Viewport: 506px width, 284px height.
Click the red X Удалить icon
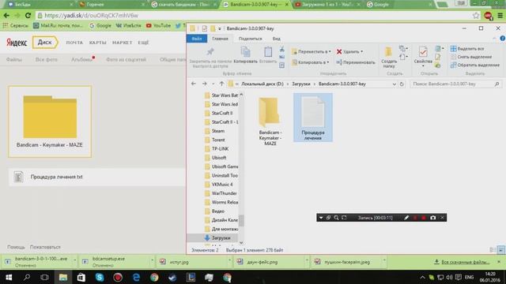(339, 51)
